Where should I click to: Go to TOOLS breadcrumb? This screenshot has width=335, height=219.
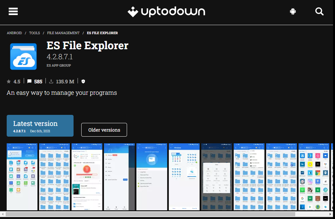pos(34,33)
